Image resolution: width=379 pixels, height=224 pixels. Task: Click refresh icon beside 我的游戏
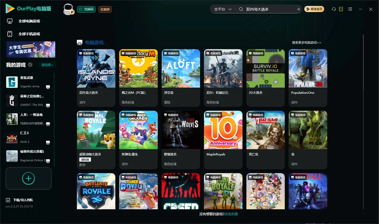30,65
